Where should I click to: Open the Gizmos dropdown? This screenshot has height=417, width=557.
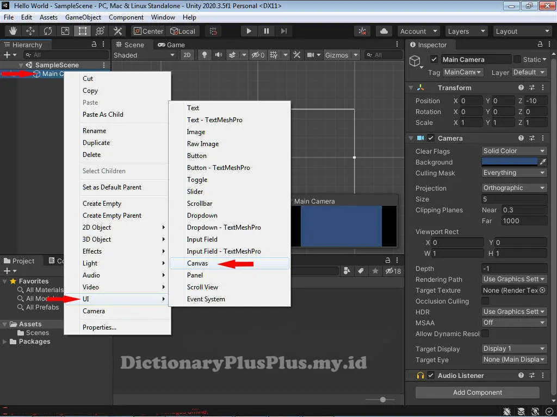coord(342,55)
